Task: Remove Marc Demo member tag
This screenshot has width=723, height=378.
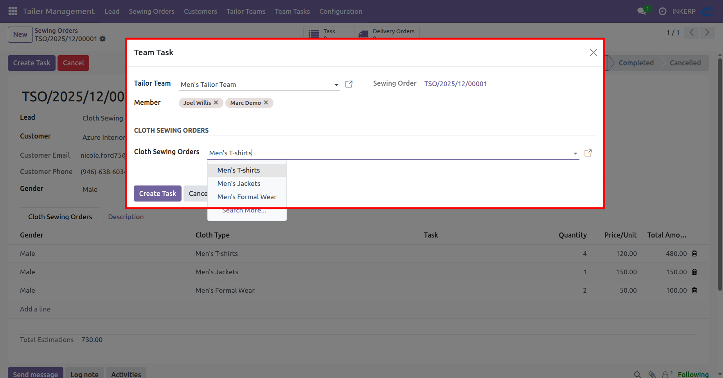Action: (x=266, y=103)
